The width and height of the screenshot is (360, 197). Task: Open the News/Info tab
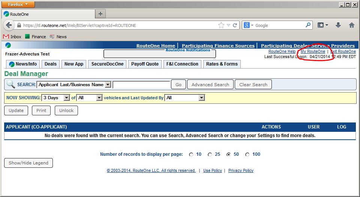(x=23, y=64)
